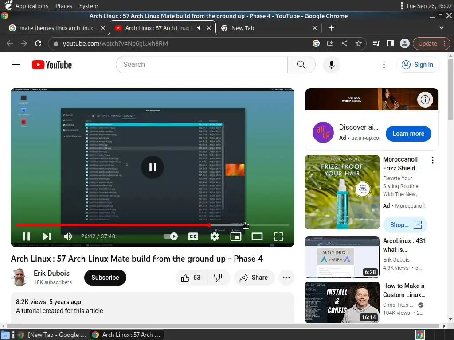
Task: Open Chrome three-dot menu
Action: pos(444,43)
